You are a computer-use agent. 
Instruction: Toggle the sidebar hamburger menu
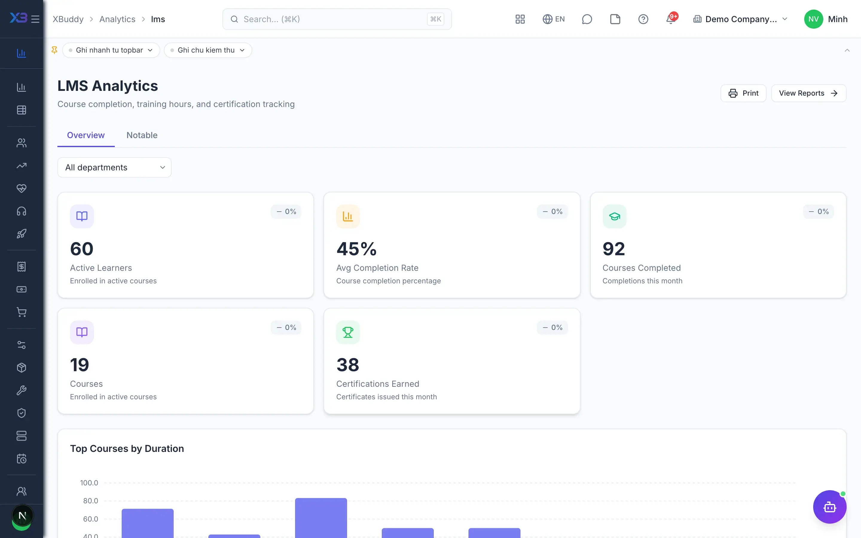coord(35,19)
